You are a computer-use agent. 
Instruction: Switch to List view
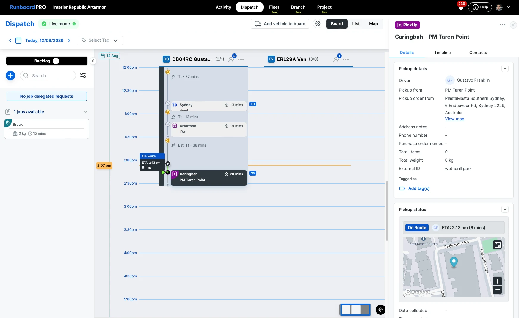tap(356, 24)
